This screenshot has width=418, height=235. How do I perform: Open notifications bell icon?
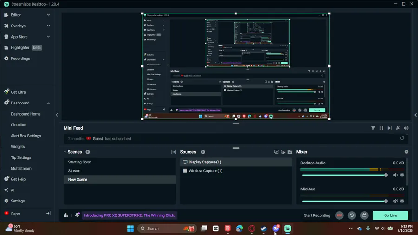pos(77,215)
